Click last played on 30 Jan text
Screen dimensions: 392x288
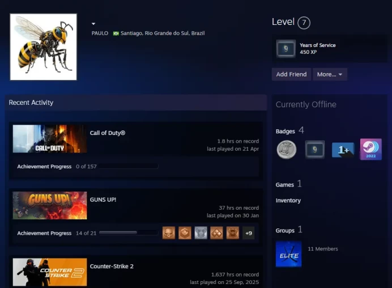233,215
